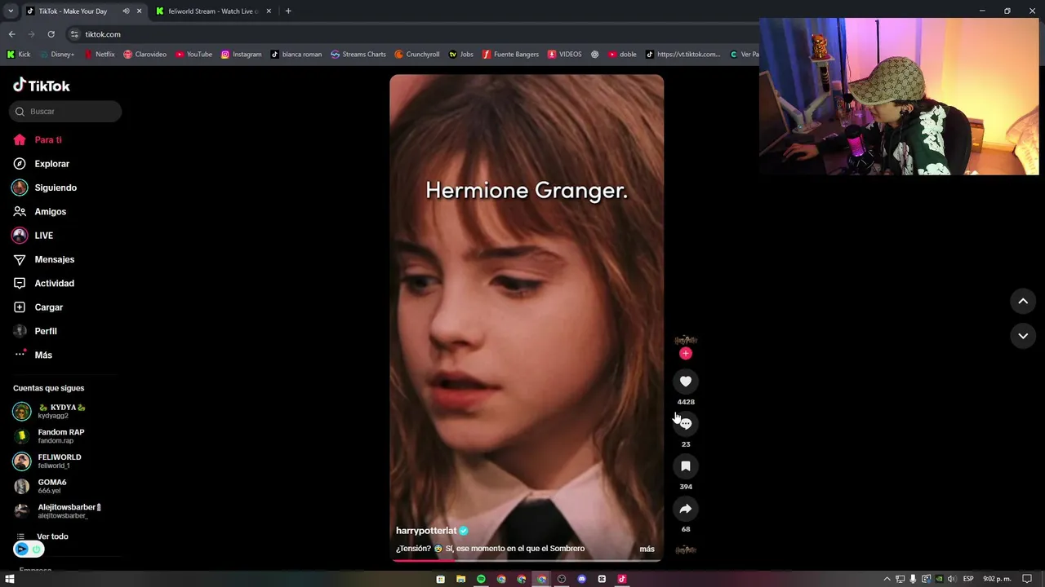
Task: Open Streams Charts bookmark
Action: [358, 55]
